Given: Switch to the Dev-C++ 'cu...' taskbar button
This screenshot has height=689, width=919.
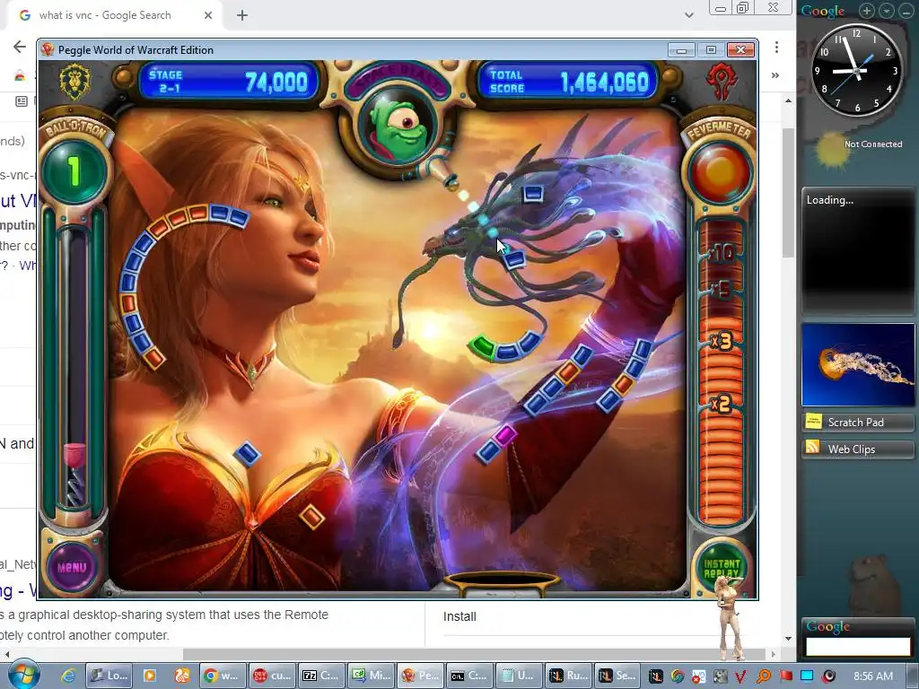Looking at the screenshot, I should [270, 676].
